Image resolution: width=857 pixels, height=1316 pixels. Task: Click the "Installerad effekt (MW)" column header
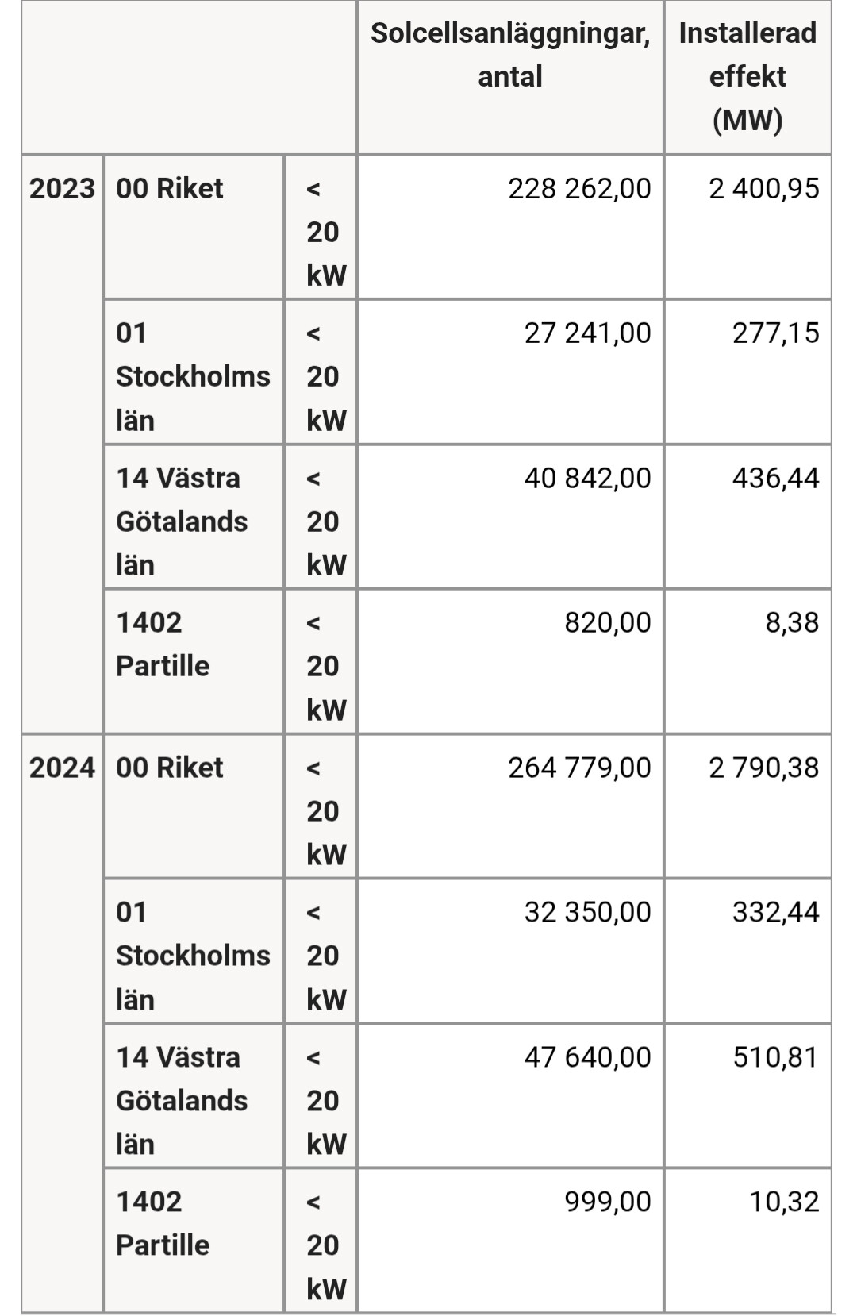pyautogui.click(x=747, y=76)
